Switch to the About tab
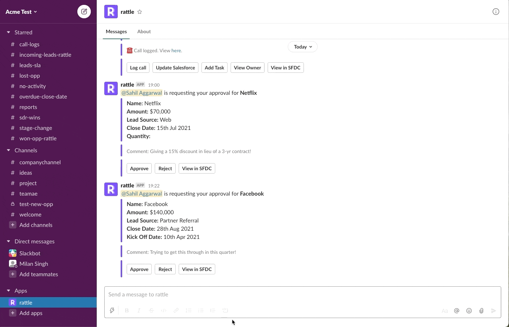This screenshot has height=327, width=509. [144, 31]
